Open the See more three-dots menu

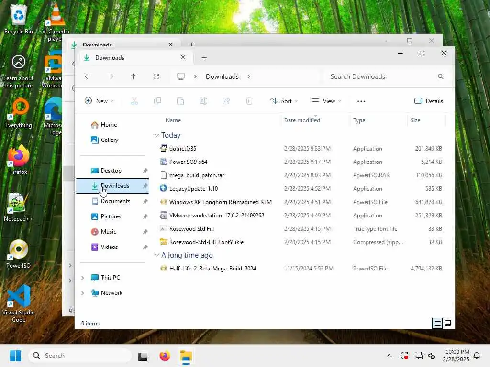click(x=361, y=101)
